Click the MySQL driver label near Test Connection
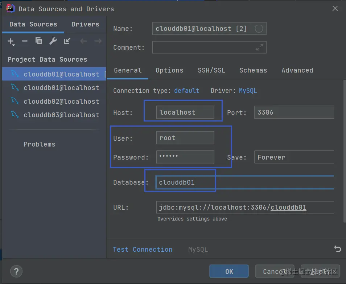 [x=198, y=249]
